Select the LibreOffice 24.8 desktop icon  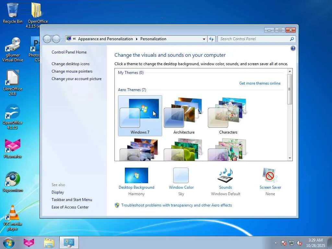point(13,83)
